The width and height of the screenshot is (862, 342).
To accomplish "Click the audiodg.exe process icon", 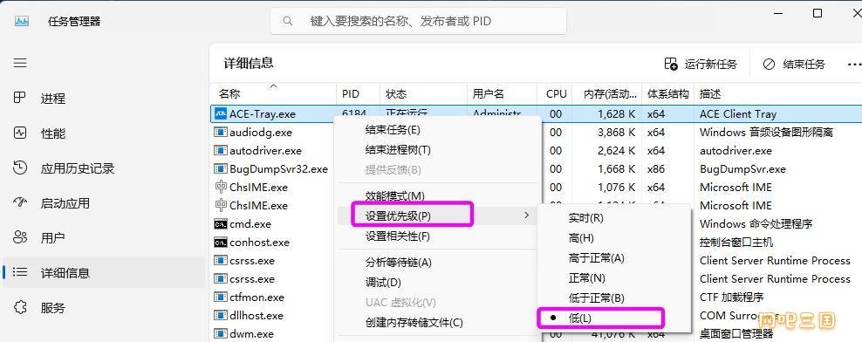I will (x=221, y=132).
